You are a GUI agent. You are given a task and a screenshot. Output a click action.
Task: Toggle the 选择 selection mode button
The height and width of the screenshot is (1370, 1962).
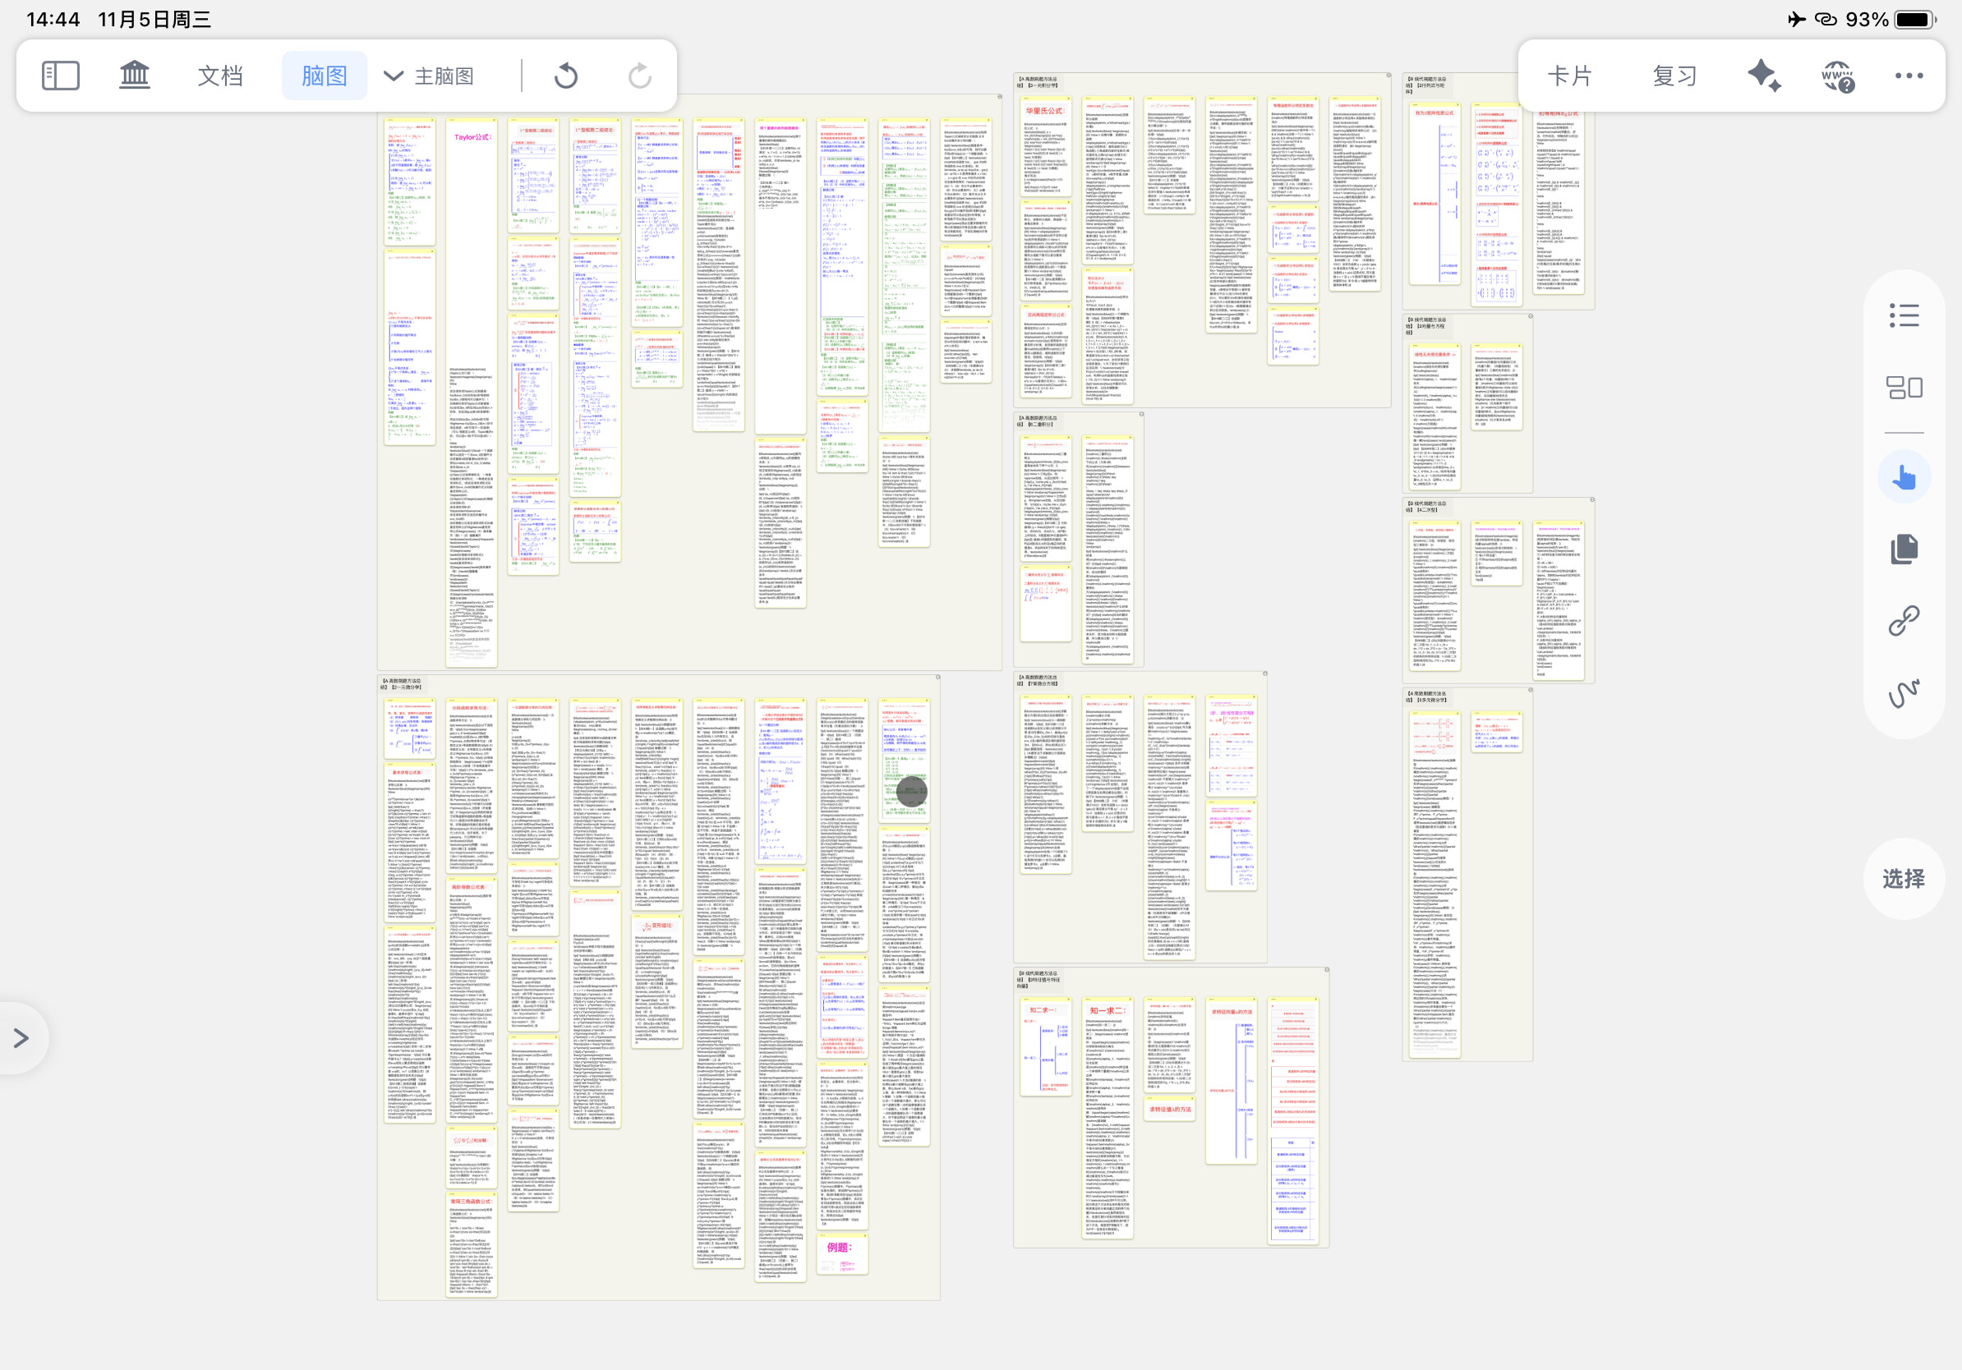(x=1904, y=879)
